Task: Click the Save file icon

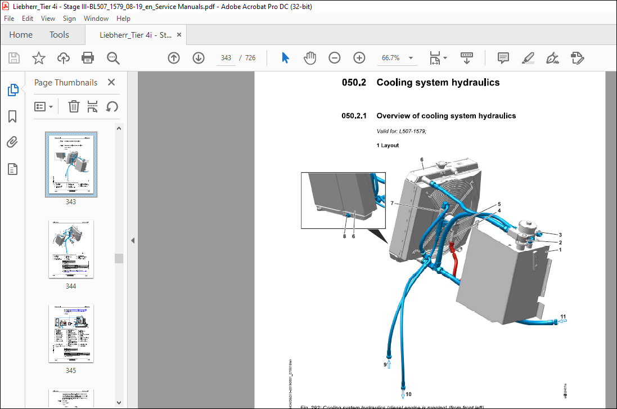Action: (14, 58)
